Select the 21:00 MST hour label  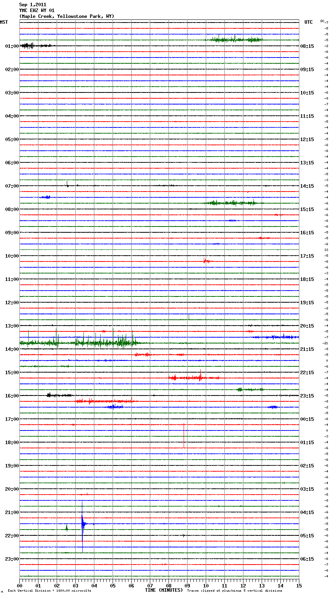pyautogui.click(x=12, y=512)
